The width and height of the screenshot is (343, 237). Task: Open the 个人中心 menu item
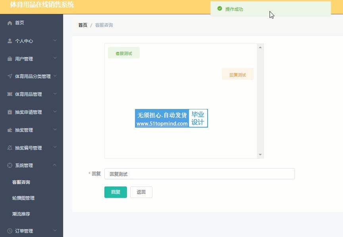(x=31, y=41)
